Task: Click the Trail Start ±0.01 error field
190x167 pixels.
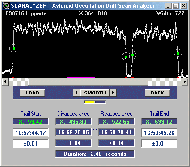Action: pos(30,144)
